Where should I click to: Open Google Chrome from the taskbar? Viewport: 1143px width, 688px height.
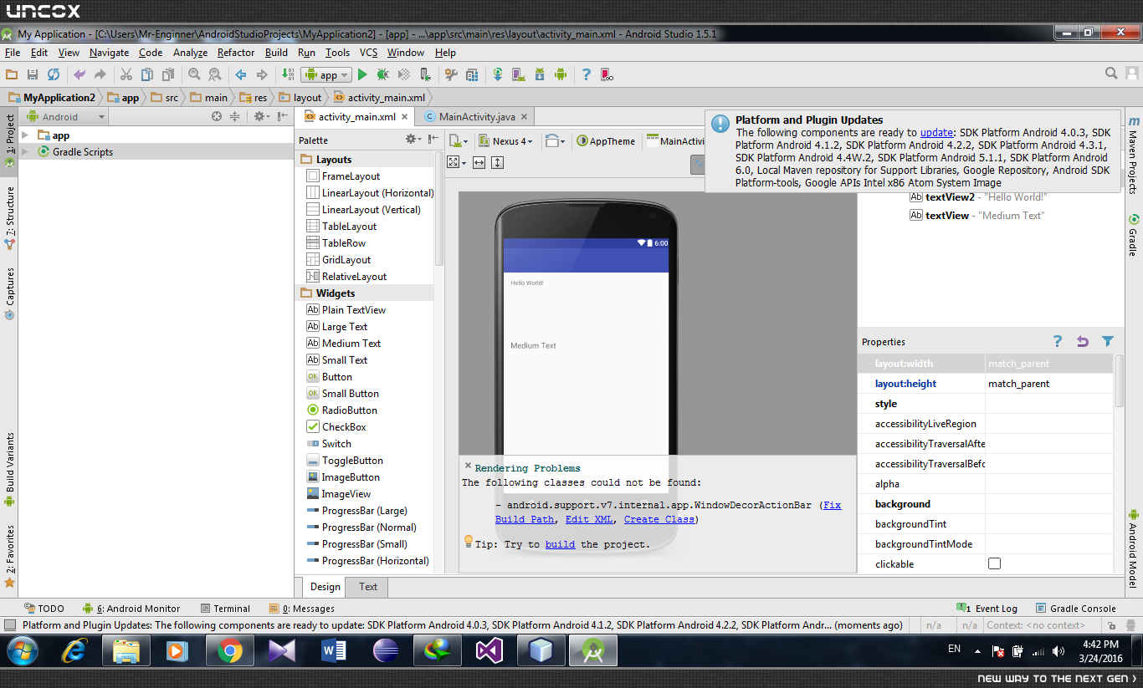coord(230,650)
